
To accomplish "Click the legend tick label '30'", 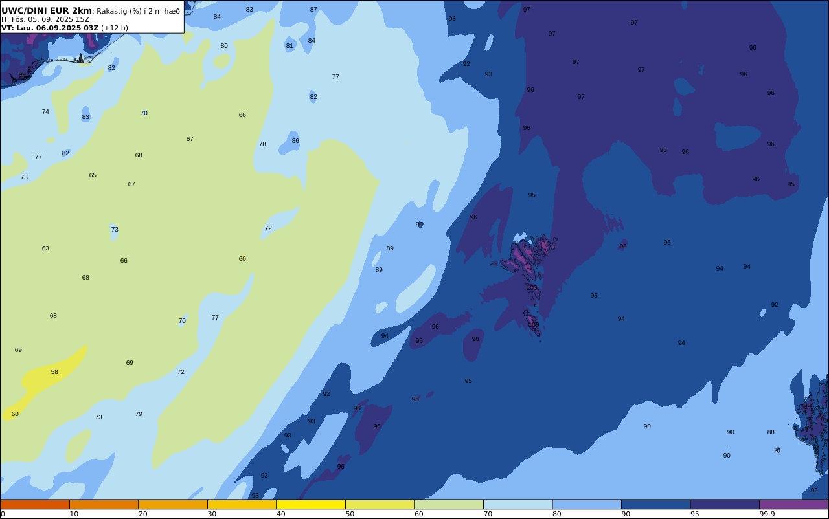I will point(212,514).
